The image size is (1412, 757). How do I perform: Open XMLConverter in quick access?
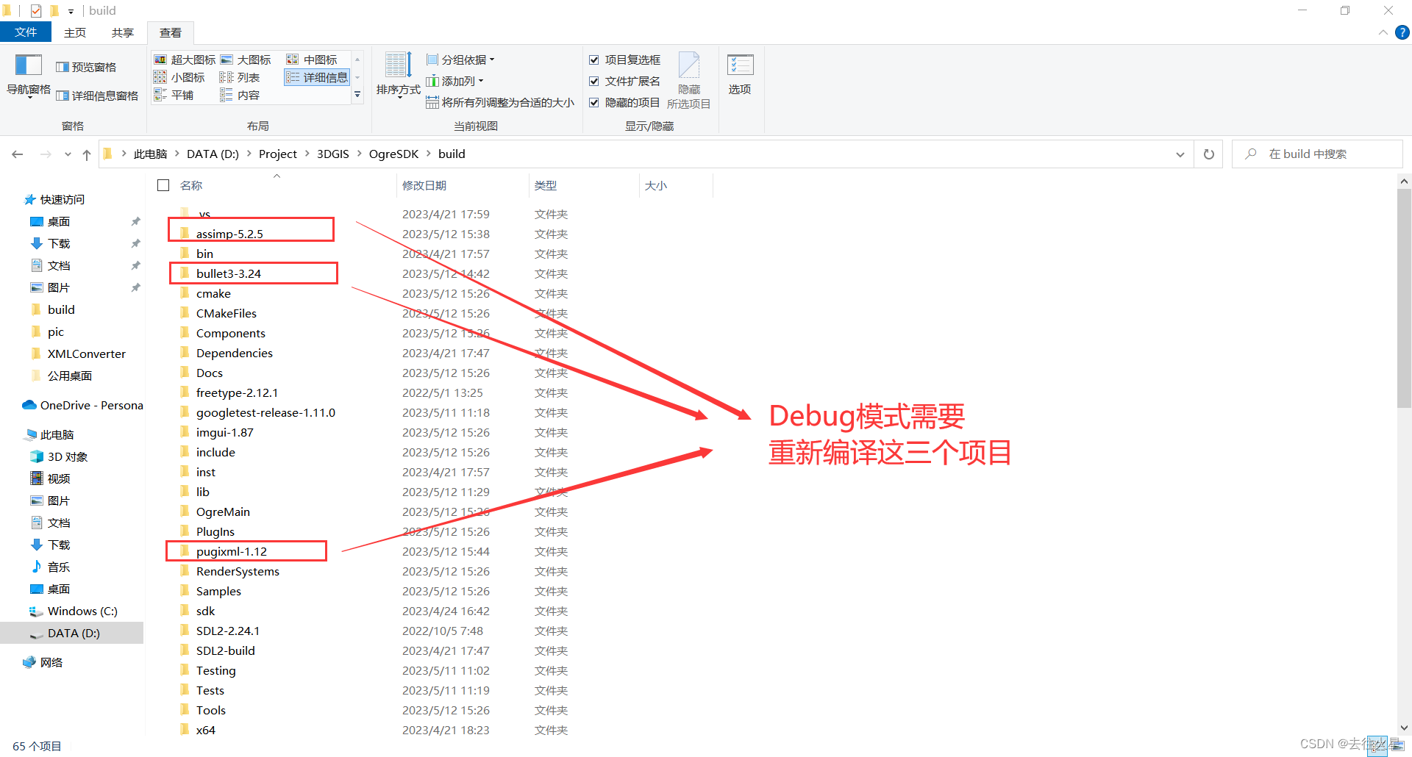coord(78,354)
